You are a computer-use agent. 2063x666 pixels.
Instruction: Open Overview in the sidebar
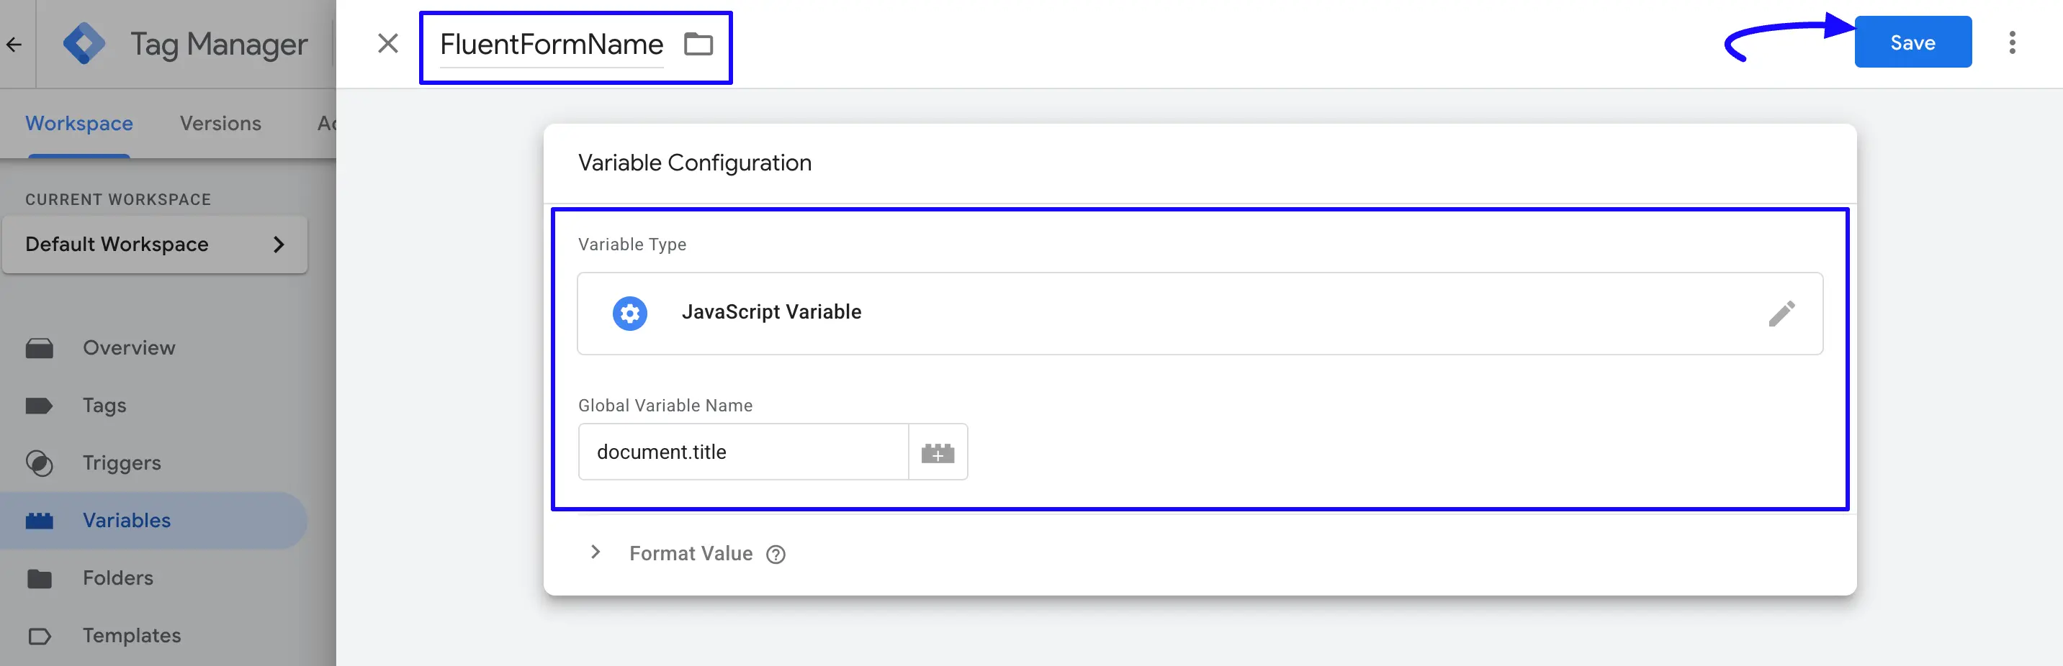pyautogui.click(x=129, y=348)
